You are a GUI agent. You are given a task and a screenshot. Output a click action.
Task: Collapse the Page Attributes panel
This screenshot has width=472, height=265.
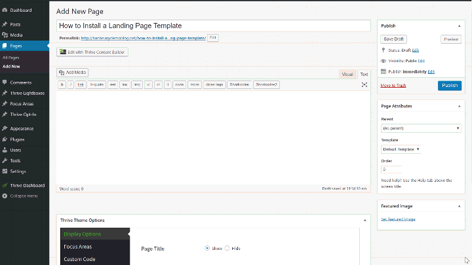pos(459,106)
